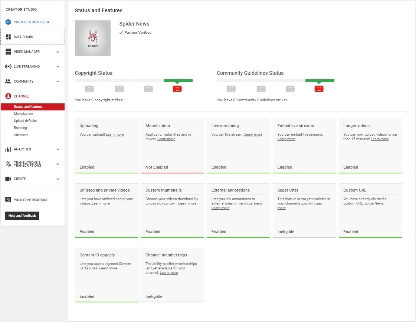The image size is (416, 322).
Task: Click Learn more in Longer videos card
Action: [380, 139]
